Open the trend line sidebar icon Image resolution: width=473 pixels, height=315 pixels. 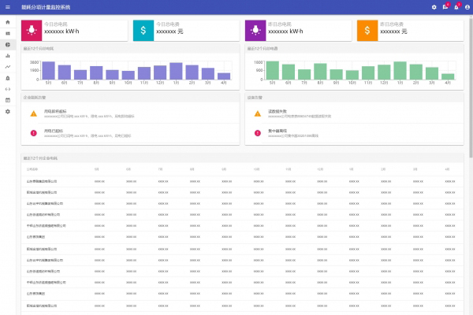click(x=8, y=67)
